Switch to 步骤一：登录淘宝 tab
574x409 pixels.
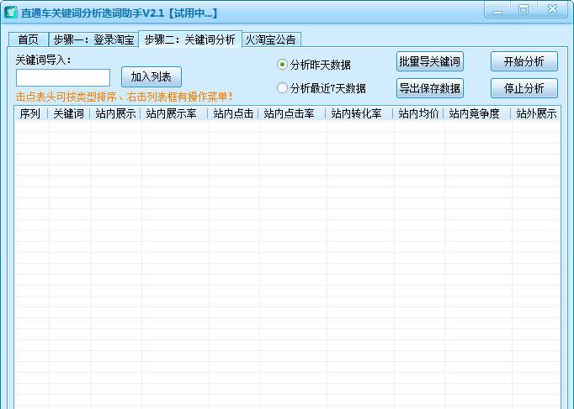coord(93,39)
